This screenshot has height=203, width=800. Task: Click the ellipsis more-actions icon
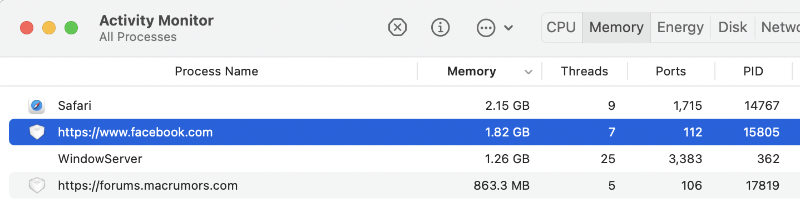click(486, 28)
